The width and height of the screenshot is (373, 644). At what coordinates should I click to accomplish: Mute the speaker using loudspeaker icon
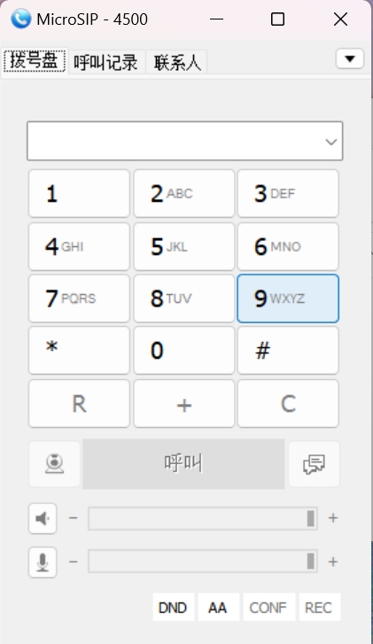(43, 519)
